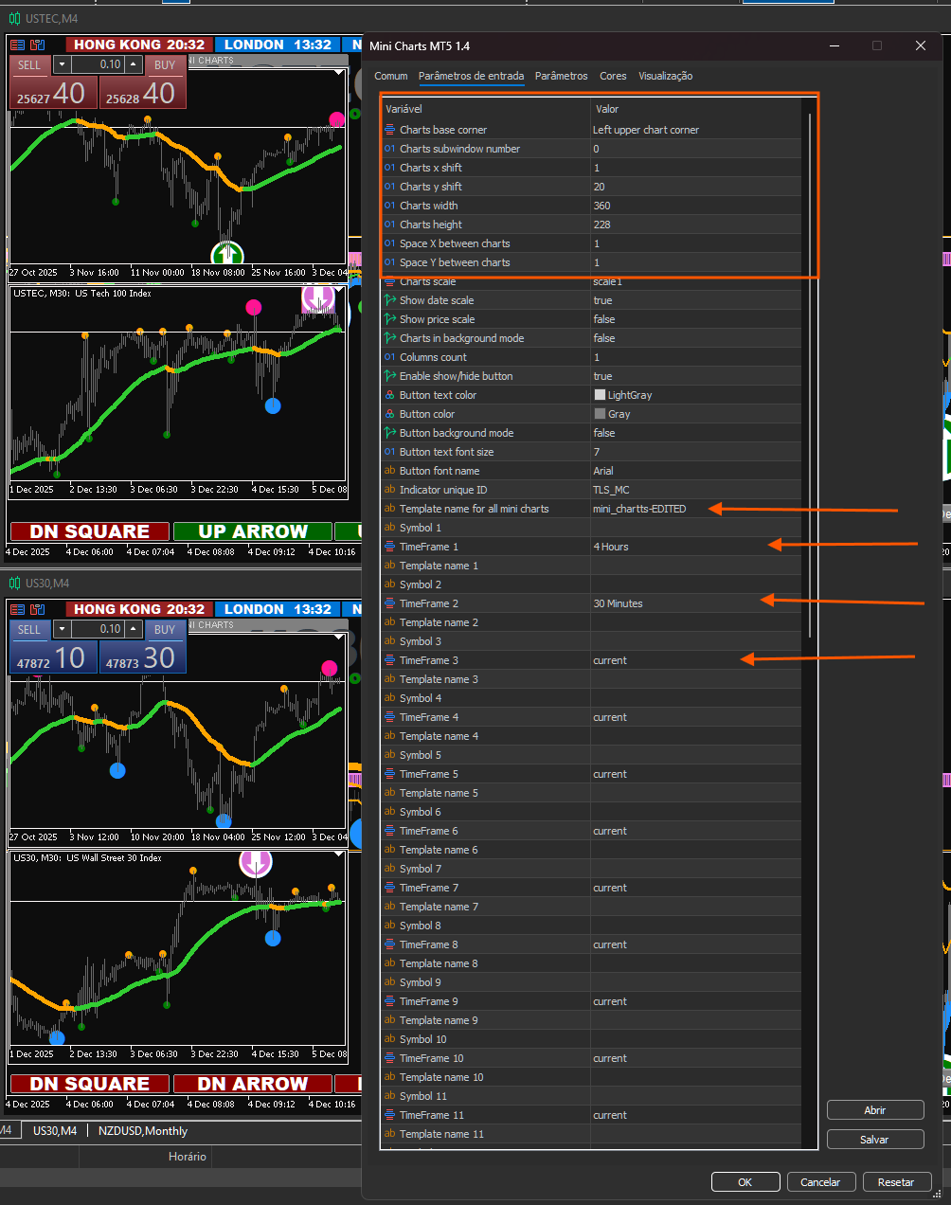
Task: Click the string icon beside Button font name
Action: click(389, 471)
